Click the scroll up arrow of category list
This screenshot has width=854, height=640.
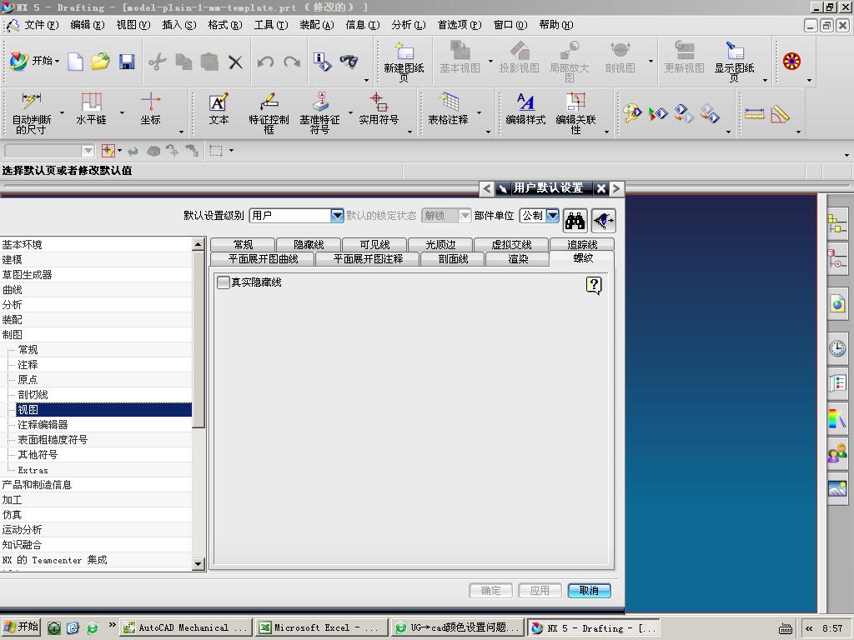click(198, 244)
